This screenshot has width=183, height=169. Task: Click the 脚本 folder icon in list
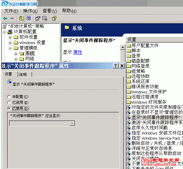[x=129, y=50]
